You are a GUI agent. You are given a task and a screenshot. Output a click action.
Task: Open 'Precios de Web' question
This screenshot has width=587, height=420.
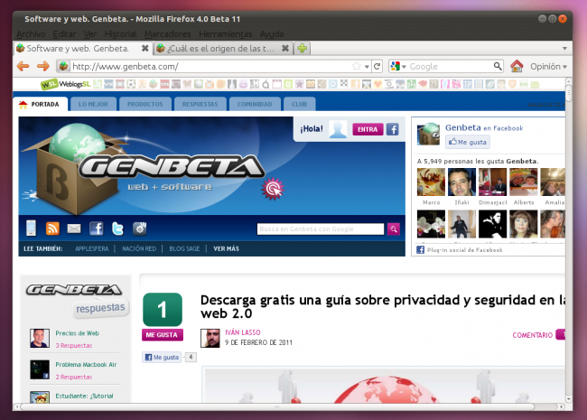pos(77,333)
